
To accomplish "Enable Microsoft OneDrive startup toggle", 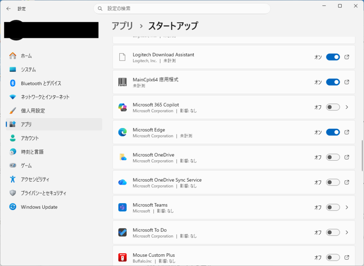I will point(333,157).
